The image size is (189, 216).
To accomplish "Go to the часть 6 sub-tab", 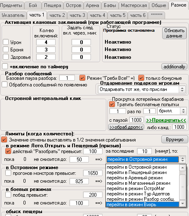I will [138, 15].
